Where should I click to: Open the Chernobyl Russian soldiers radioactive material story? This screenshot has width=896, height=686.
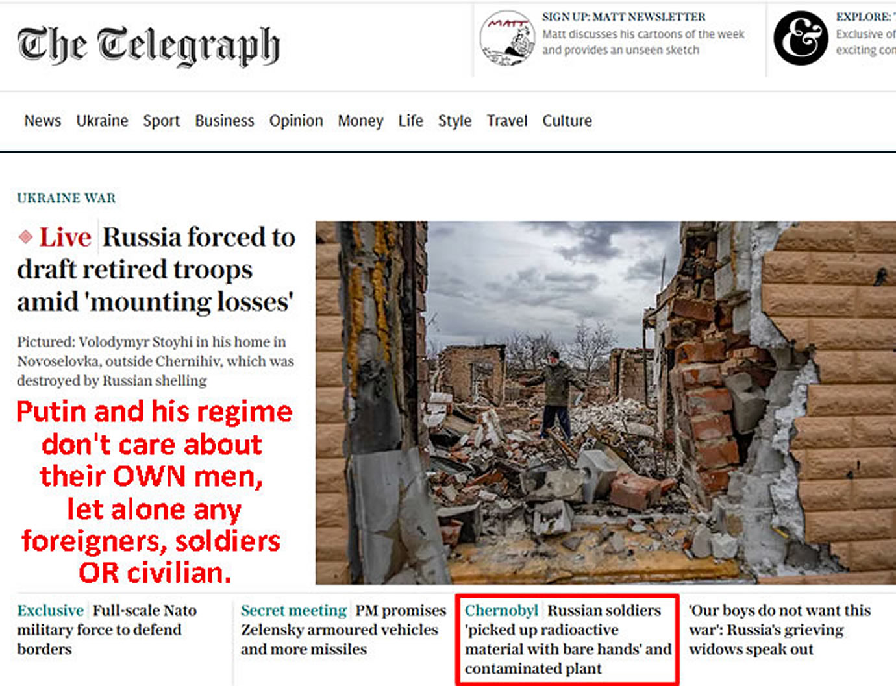tap(568, 639)
